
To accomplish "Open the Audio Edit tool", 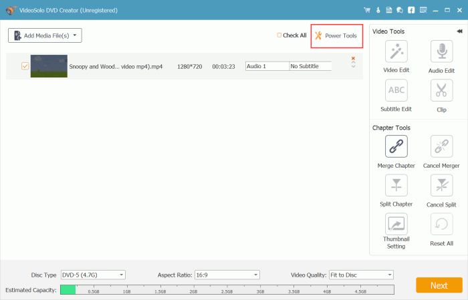I will pyautogui.click(x=441, y=51).
